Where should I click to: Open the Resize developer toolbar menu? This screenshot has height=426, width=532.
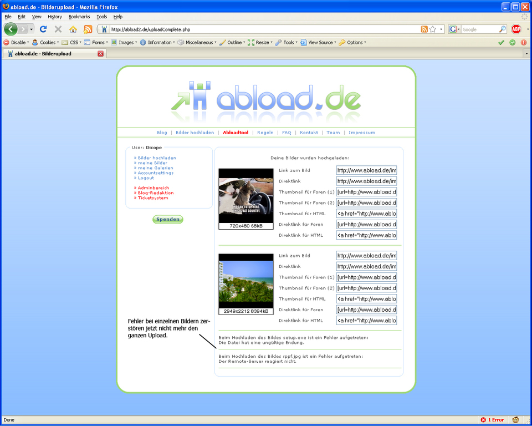[260, 43]
